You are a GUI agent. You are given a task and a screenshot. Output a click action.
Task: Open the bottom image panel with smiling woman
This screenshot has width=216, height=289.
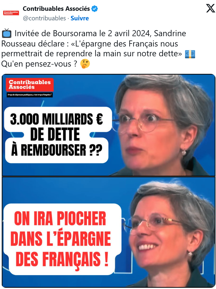[108, 232]
